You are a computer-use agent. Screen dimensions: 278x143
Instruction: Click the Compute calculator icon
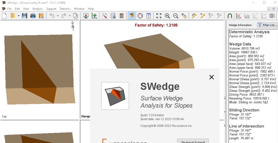(x=121, y=16)
